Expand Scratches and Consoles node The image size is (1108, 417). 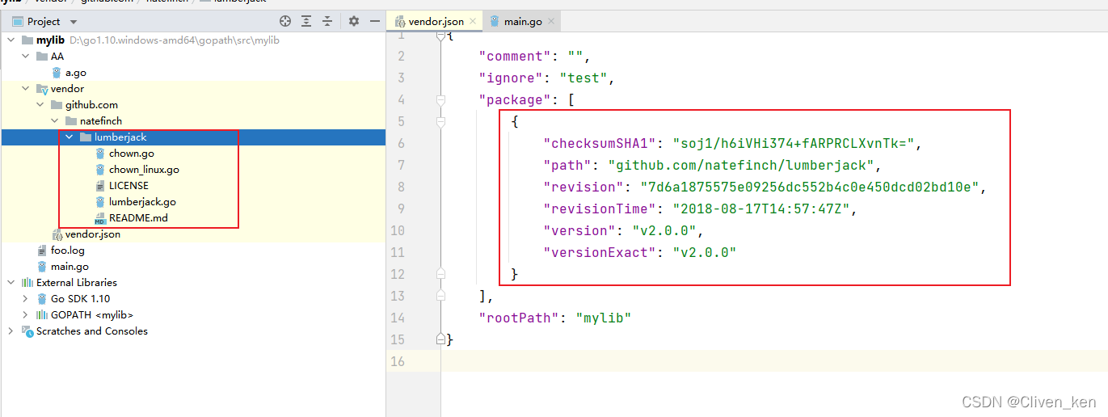pyautogui.click(x=11, y=331)
